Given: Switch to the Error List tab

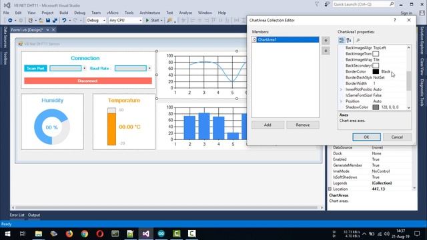Looking at the screenshot, I should tap(17, 215).
